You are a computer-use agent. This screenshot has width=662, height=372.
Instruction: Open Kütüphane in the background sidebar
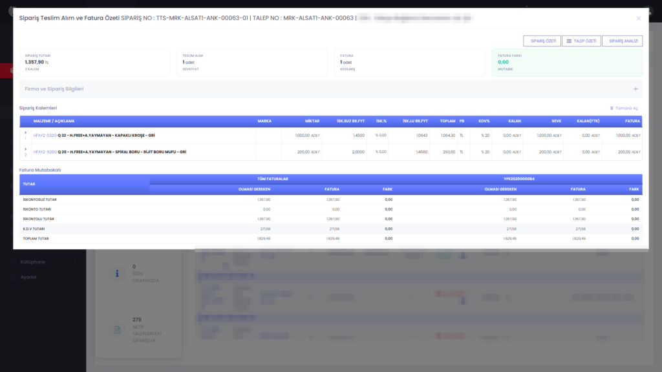(x=33, y=262)
